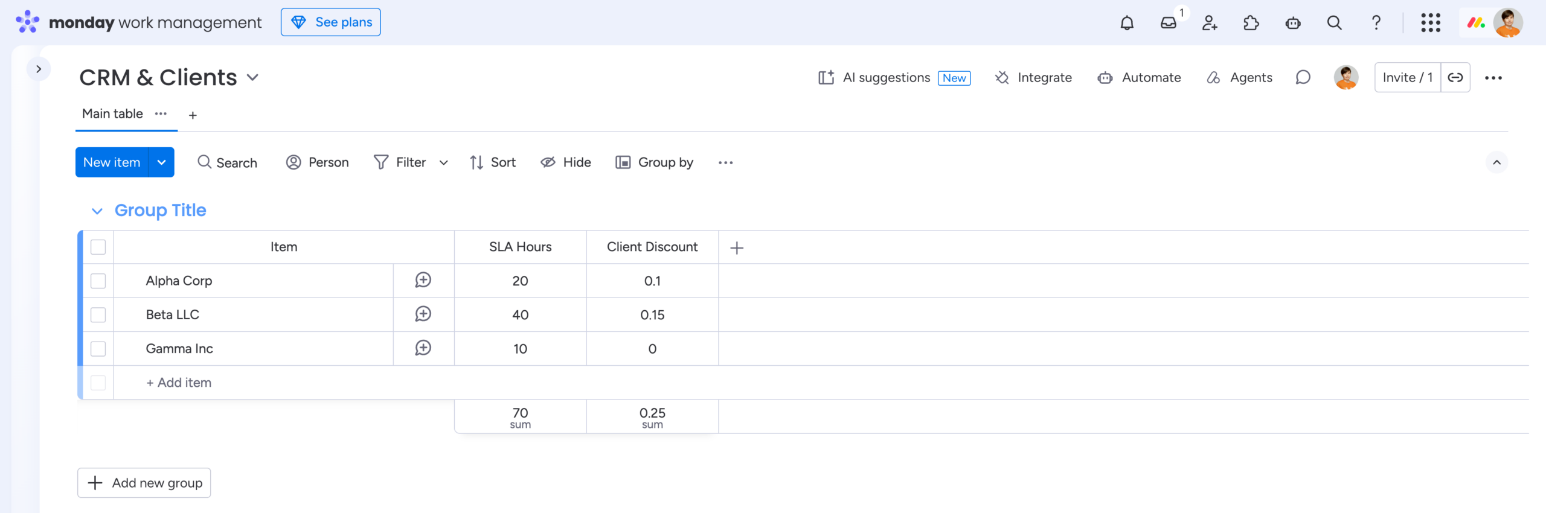This screenshot has height=513, width=1546.
Task: Open the Automate center
Action: (1139, 78)
